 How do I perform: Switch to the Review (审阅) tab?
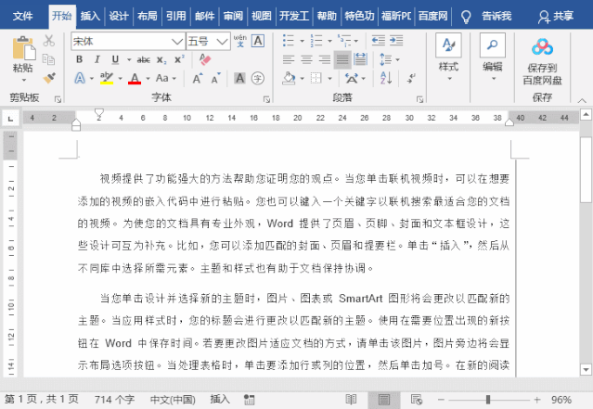tap(233, 16)
